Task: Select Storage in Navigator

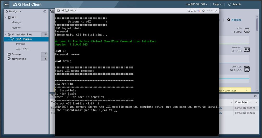Action: [17, 54]
